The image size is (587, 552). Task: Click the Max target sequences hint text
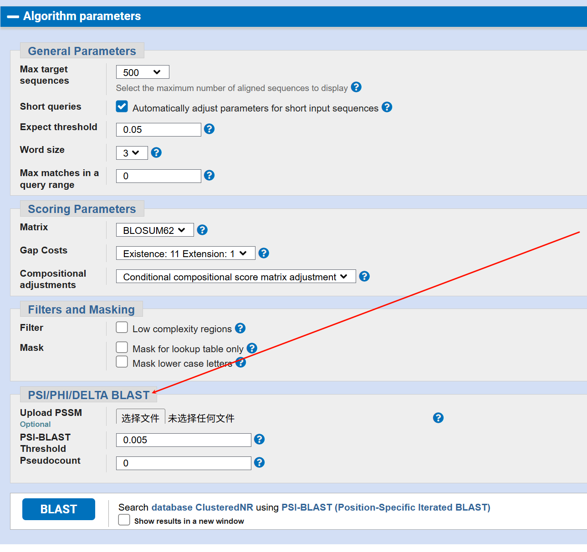pos(232,88)
